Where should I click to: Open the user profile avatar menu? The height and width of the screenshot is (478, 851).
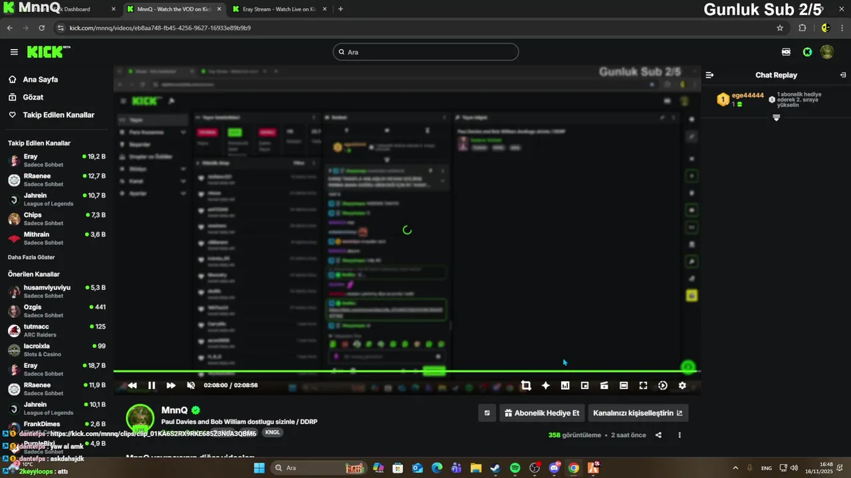[827, 52]
